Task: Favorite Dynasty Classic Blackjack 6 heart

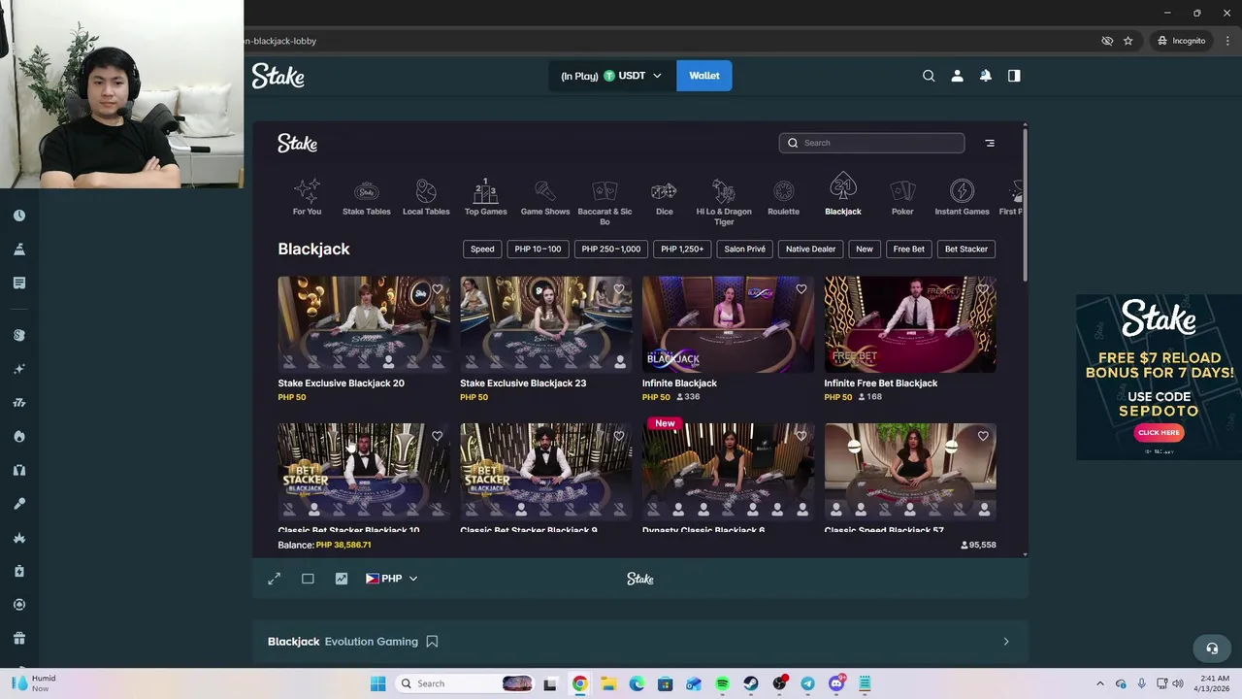Action: [x=801, y=437]
